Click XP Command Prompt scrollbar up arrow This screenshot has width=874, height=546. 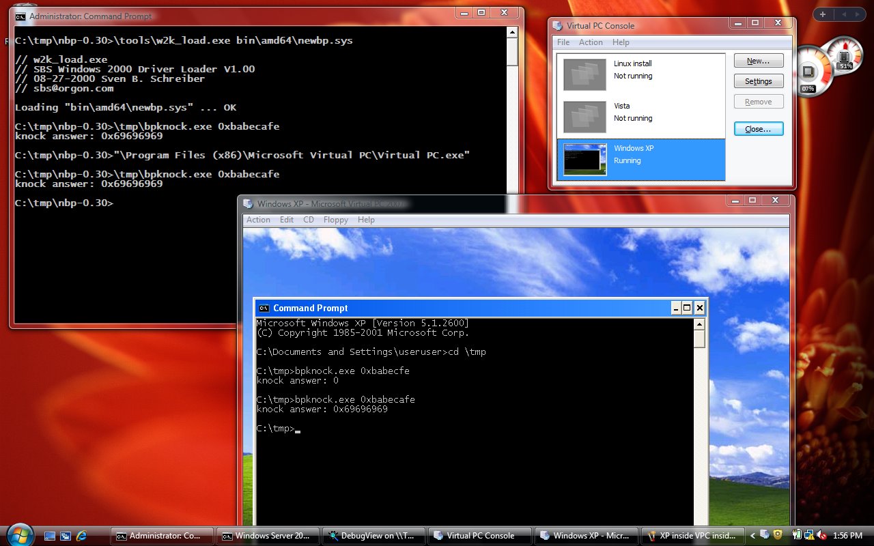(699, 325)
